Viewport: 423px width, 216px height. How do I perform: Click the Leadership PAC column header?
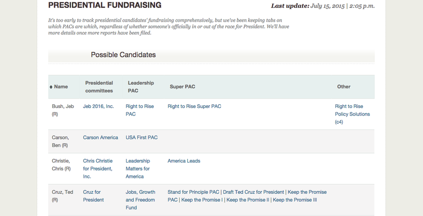140,87
